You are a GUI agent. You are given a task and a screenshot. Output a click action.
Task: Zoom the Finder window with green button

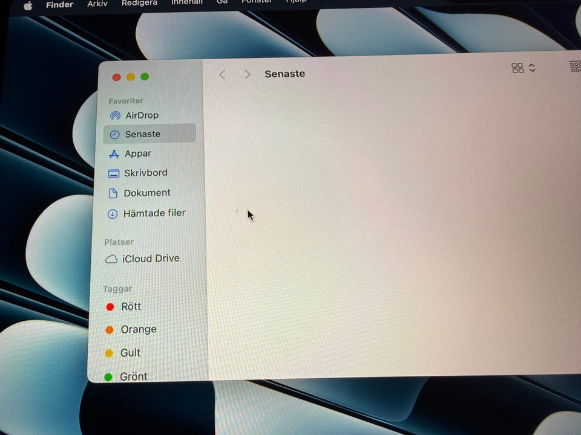click(145, 76)
